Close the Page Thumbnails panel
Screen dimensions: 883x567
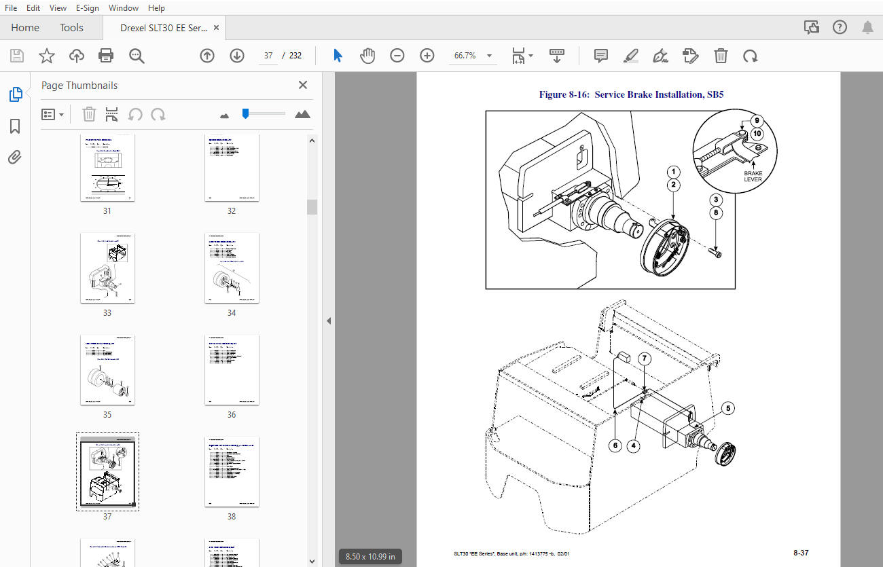tap(303, 85)
